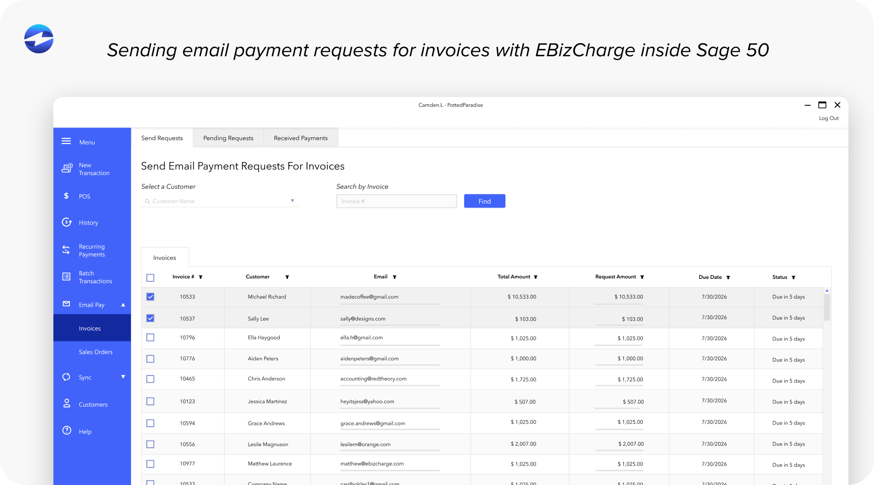This screenshot has height=485, width=874.
Task: Check invoice 10123 Jessica Martinez
Action: (x=150, y=401)
